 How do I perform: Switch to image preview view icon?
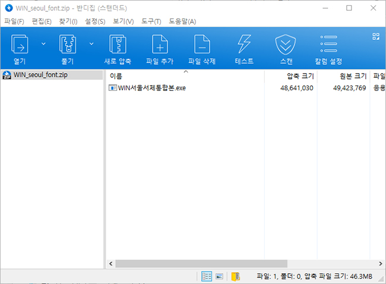click(219, 276)
